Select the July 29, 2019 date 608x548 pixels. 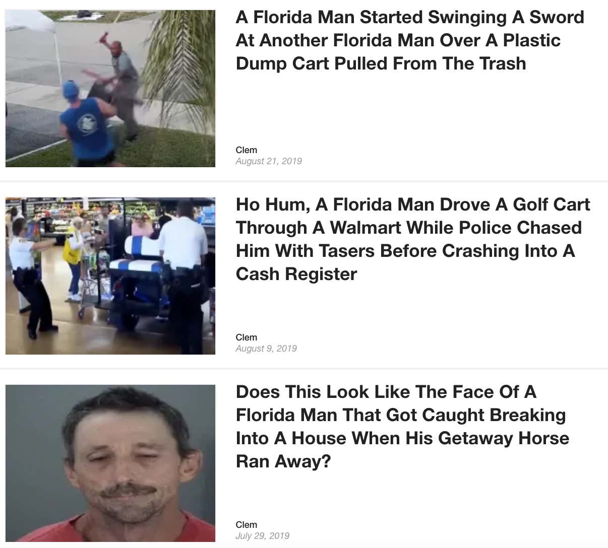pos(263,536)
